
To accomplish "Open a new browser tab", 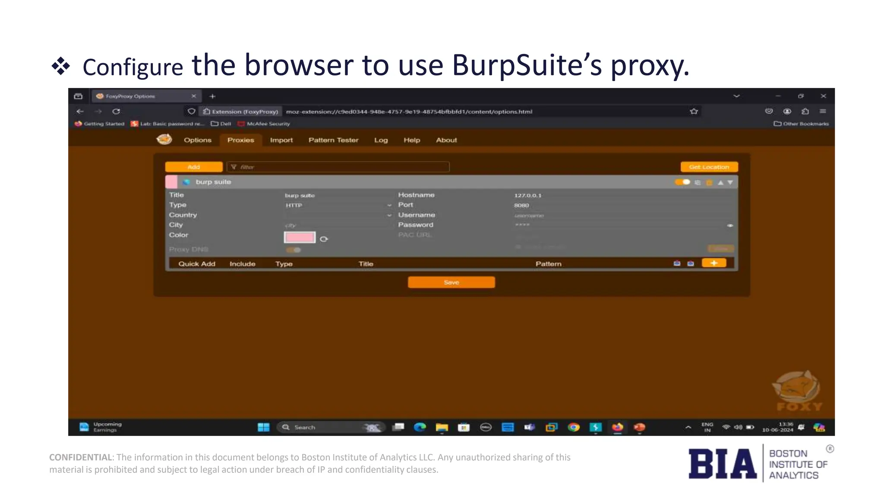I will tap(212, 96).
